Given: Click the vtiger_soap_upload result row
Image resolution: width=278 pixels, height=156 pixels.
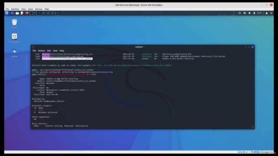Looking at the screenshot, I should 130,56.
